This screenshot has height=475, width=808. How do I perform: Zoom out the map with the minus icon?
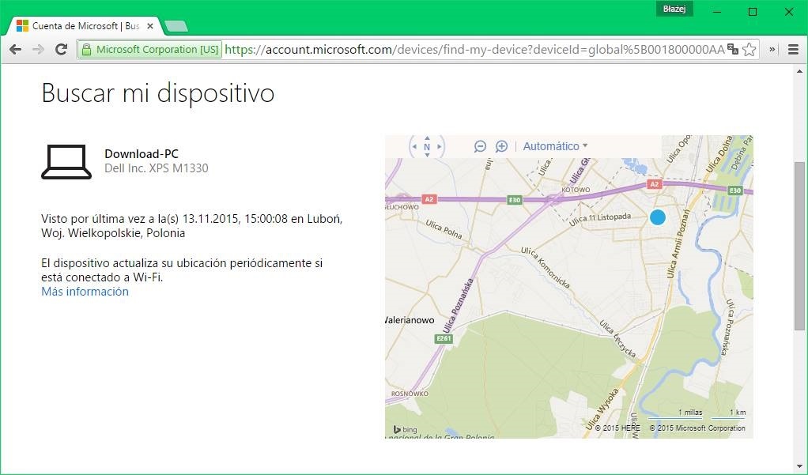tap(480, 146)
